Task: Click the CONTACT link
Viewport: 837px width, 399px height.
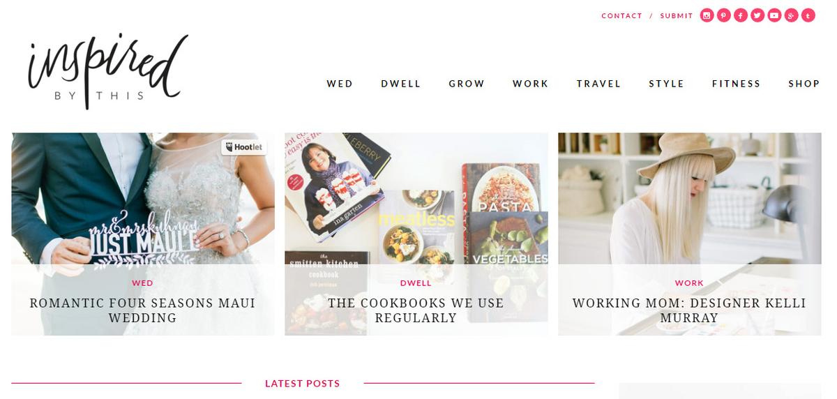Action: point(621,16)
